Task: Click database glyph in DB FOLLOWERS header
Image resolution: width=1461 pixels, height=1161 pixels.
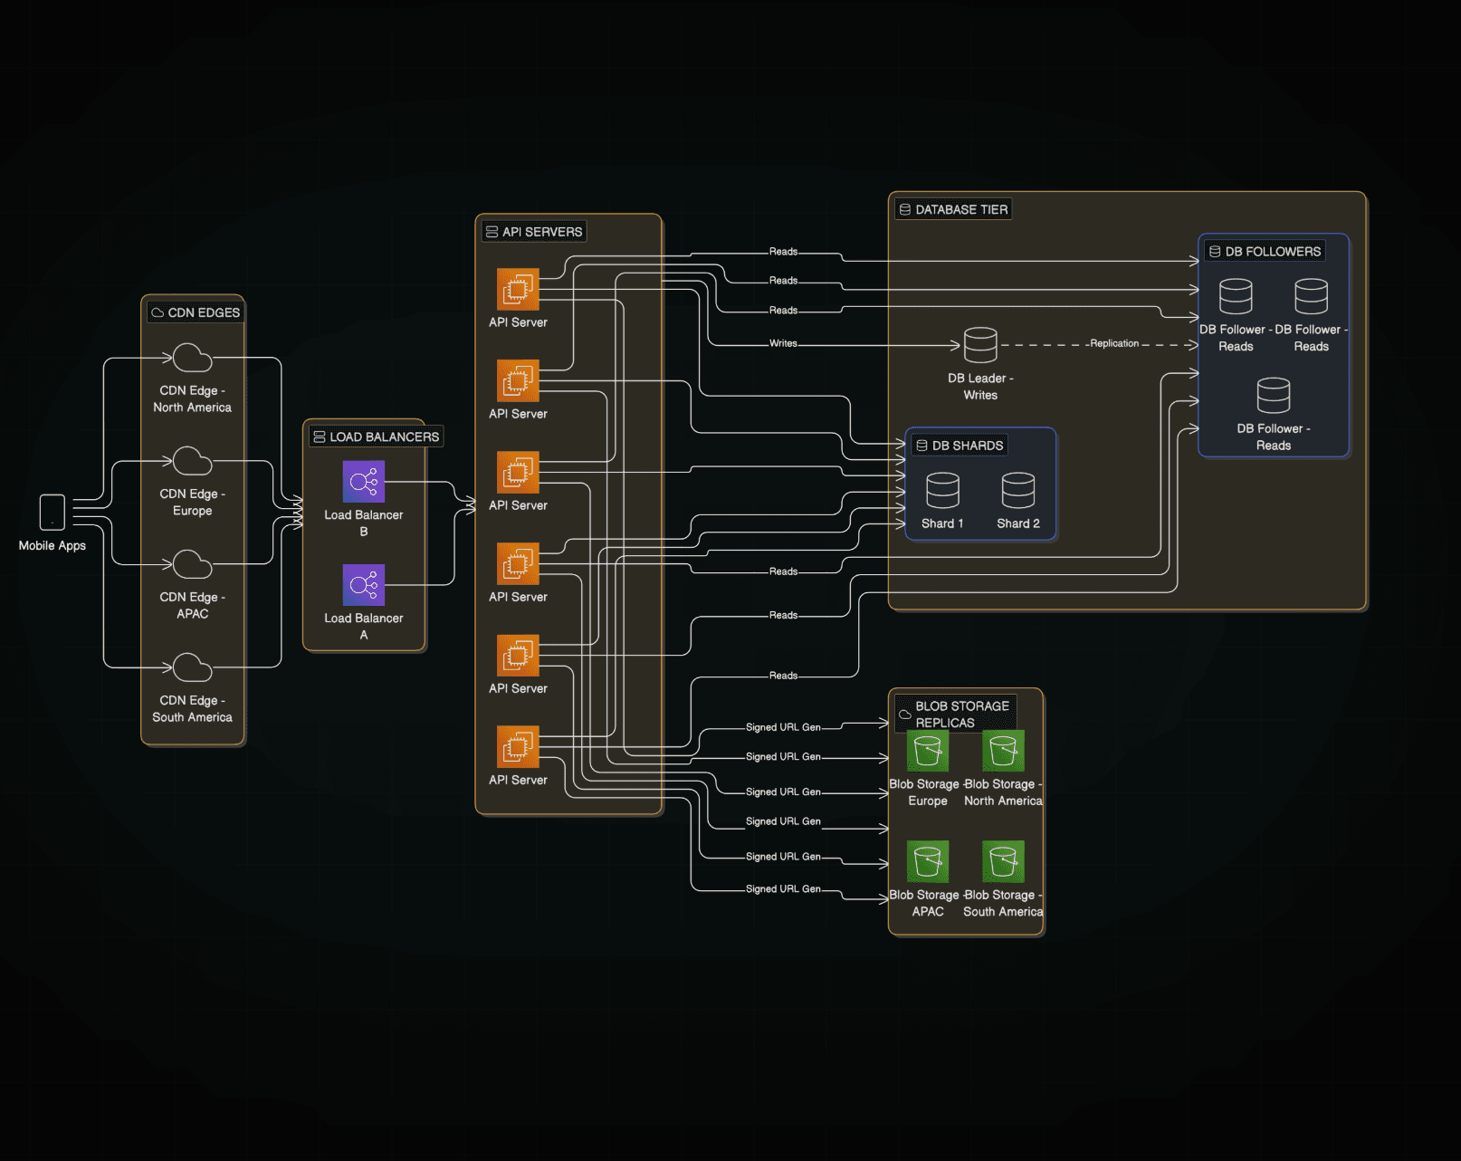Action: tap(1215, 252)
